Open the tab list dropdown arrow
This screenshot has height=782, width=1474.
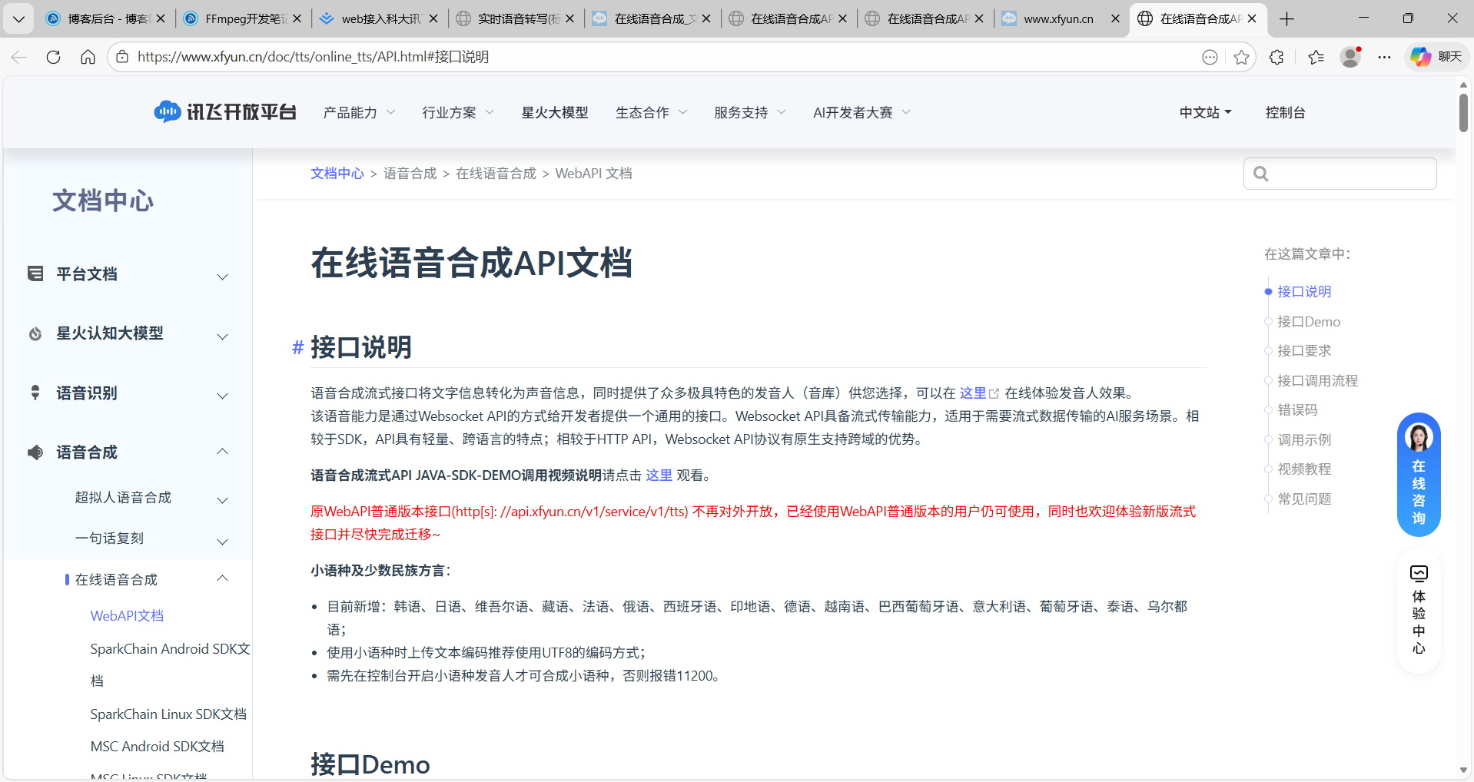[18, 18]
